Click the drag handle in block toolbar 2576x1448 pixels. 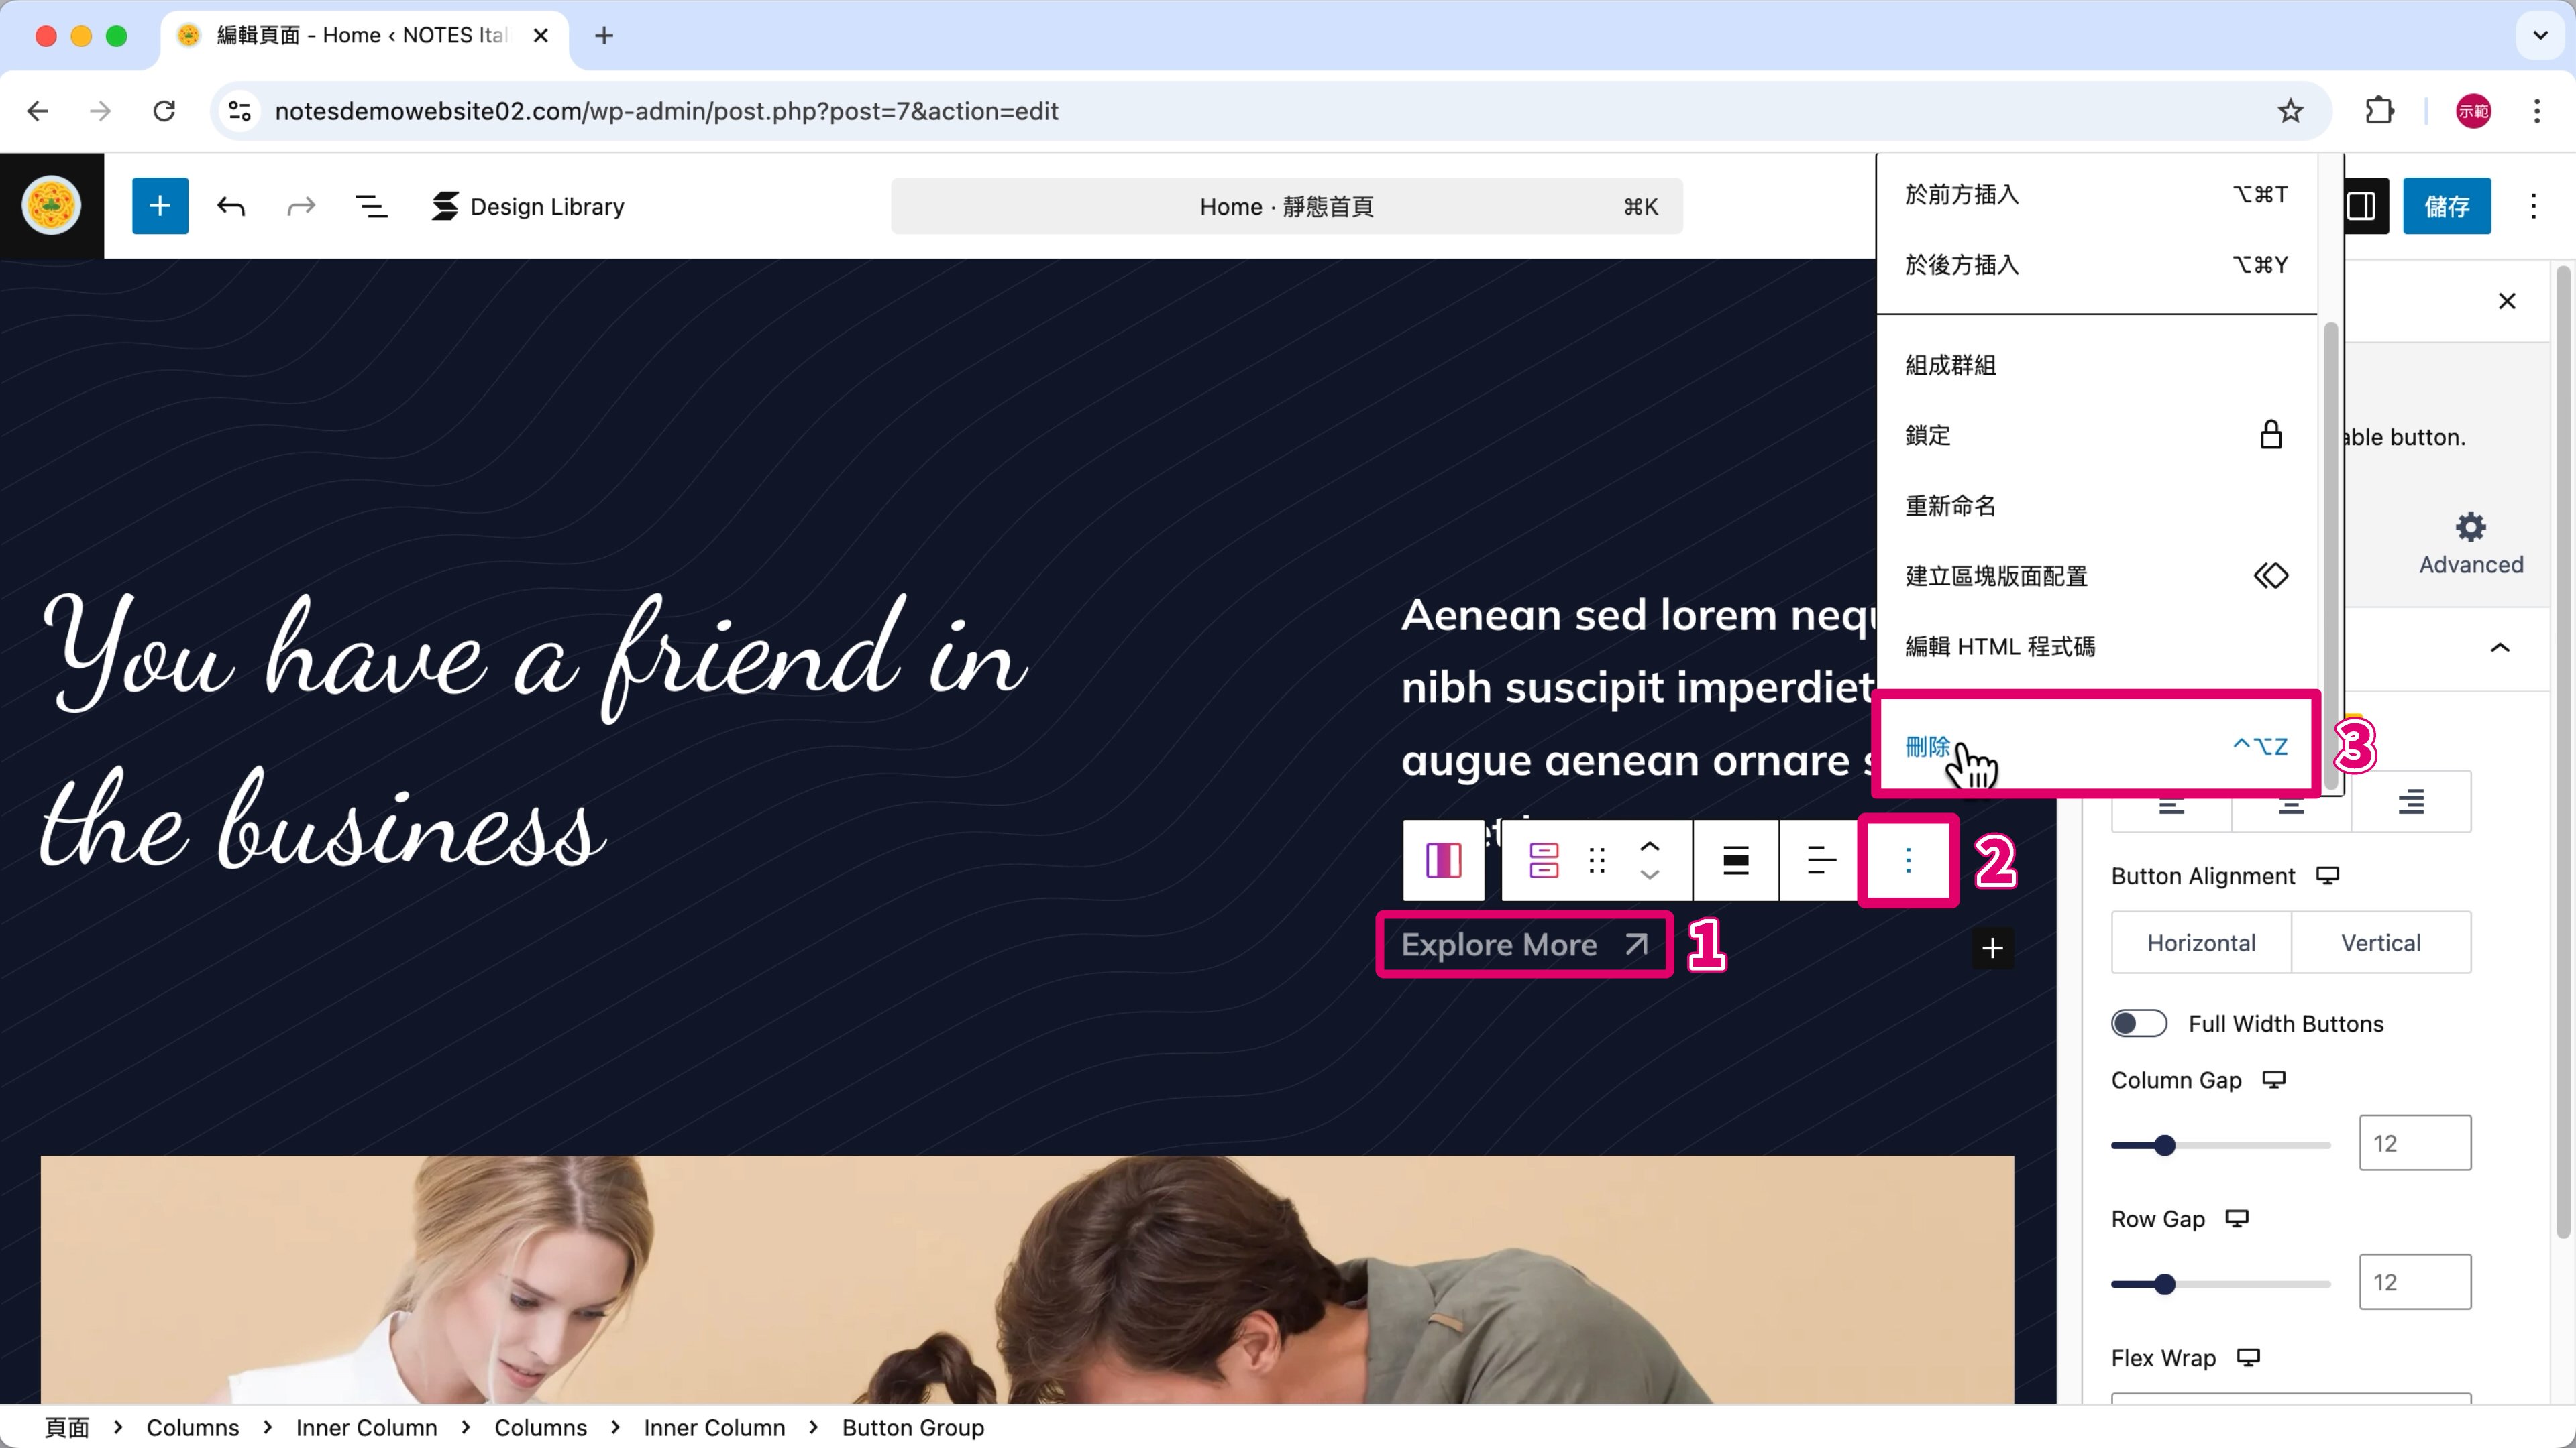1597,860
